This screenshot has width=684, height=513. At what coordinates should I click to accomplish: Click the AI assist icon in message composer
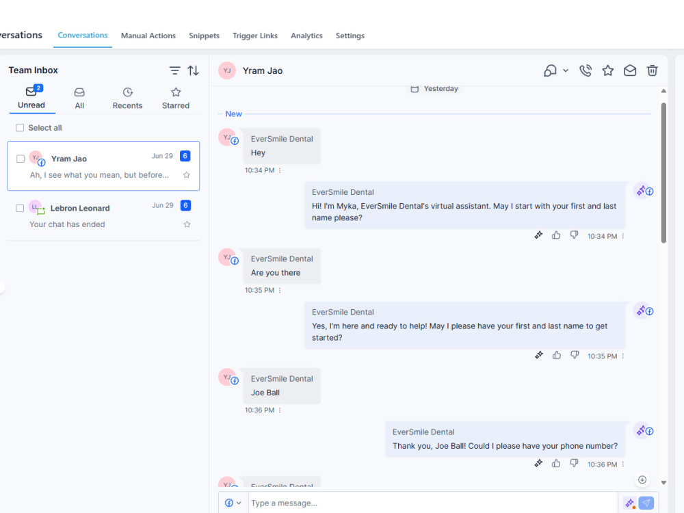[629, 503]
